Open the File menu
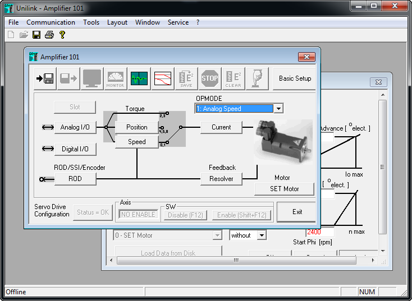This screenshot has width=412, height=301. point(13,22)
